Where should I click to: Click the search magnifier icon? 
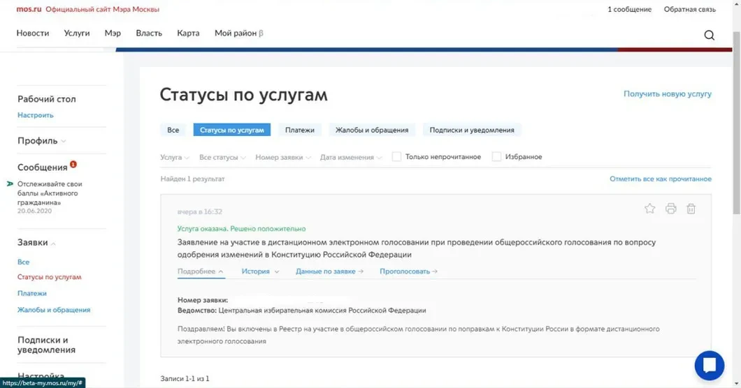click(709, 36)
